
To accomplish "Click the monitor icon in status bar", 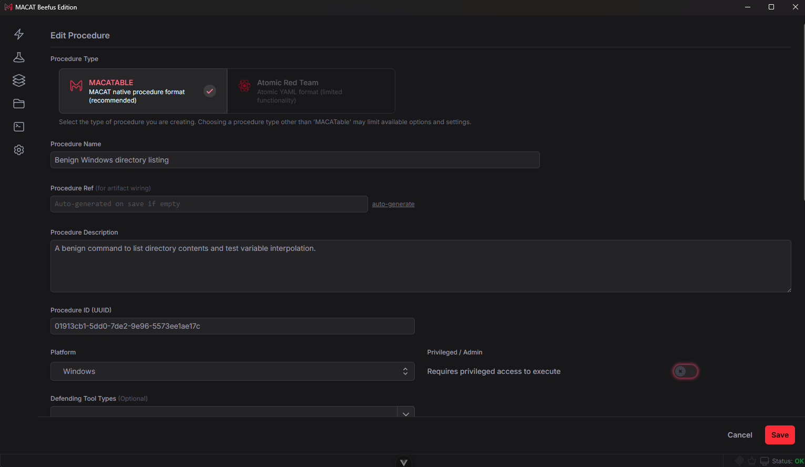I will (765, 461).
